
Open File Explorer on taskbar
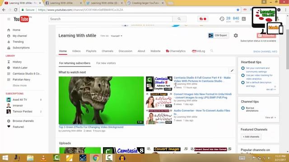coord(30,158)
